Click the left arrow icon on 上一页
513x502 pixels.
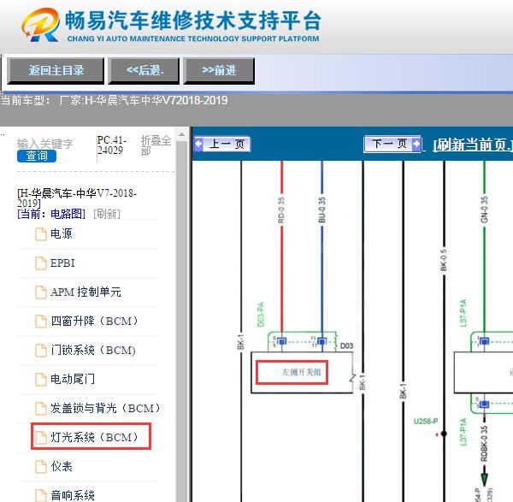point(198,144)
